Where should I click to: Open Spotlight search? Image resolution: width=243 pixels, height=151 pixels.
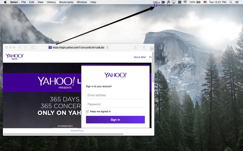[x=231, y=2]
